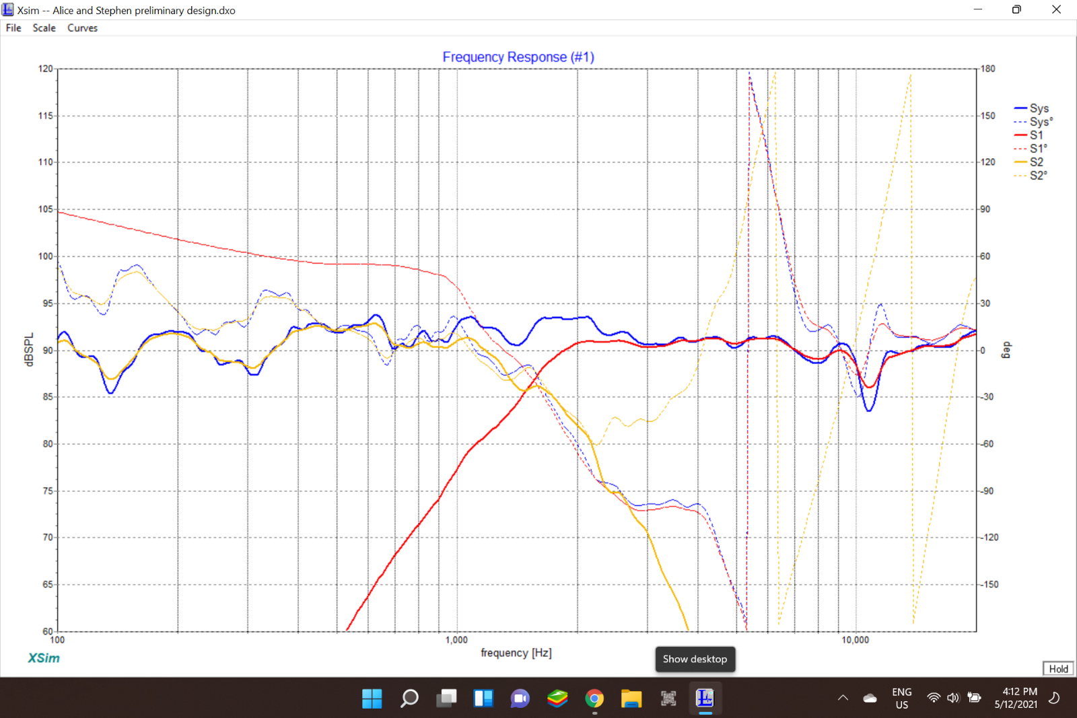Launch the Chat taskbar app
This screenshot has width=1077, height=718.
pos(520,698)
